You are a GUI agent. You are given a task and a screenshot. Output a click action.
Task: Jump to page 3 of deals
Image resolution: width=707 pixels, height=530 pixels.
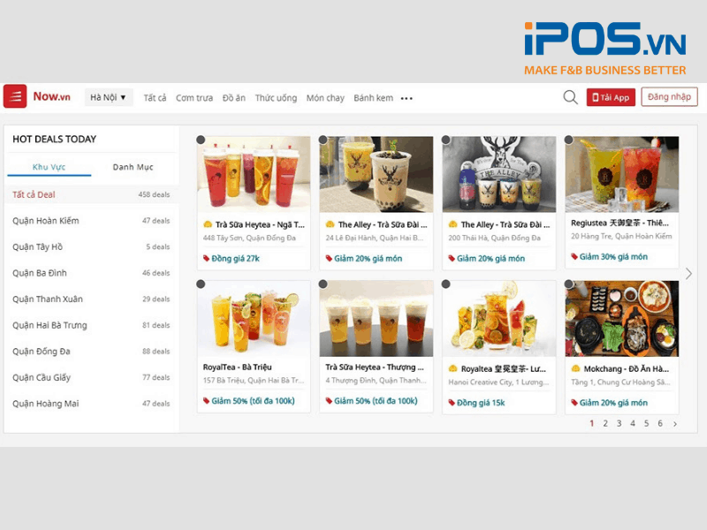[x=619, y=424]
